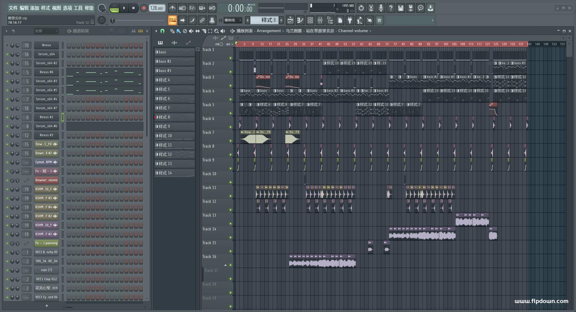Open the 视图 menu
Screen dimensions: 576x312
[x=56, y=8]
